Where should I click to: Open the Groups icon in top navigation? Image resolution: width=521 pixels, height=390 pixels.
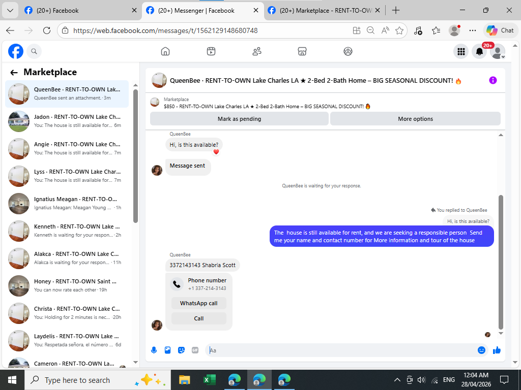pos(348,51)
